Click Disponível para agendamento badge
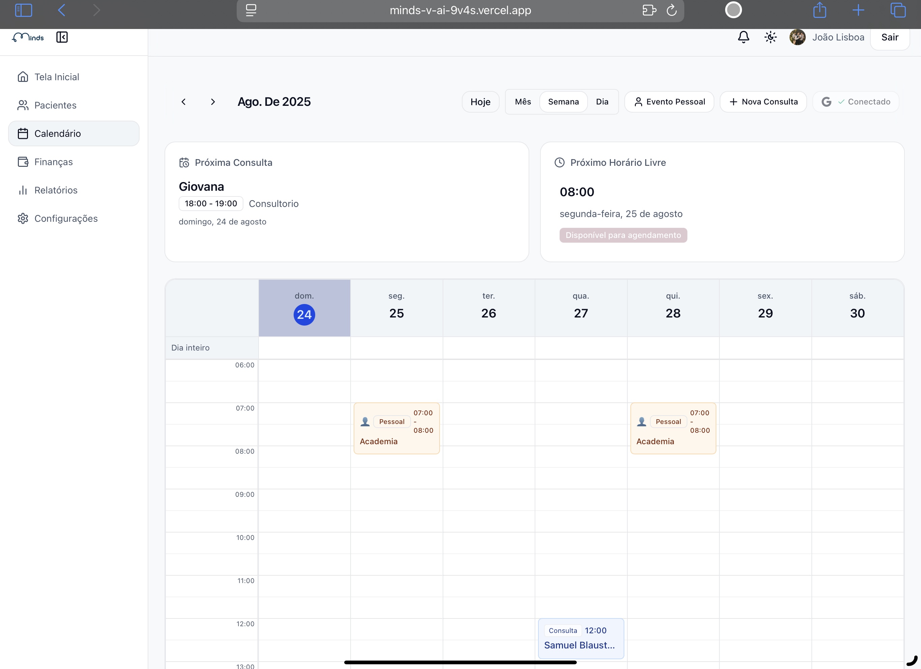 click(x=623, y=236)
